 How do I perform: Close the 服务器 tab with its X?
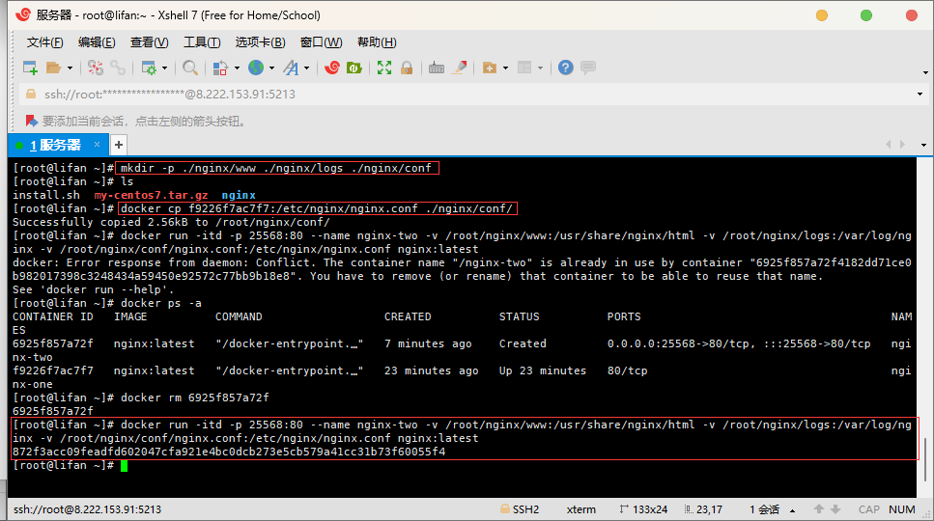pos(97,145)
